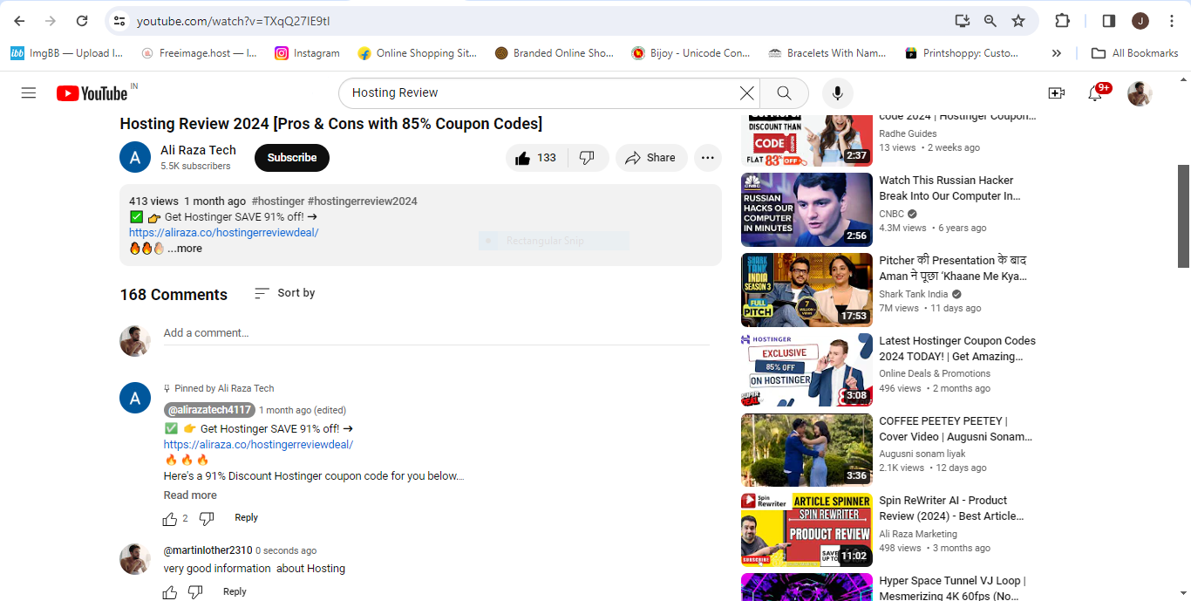Click the #hostinger hashtag
The image size is (1191, 601).
(277, 201)
